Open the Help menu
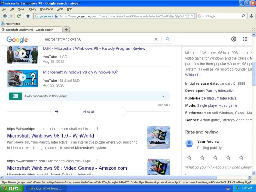 tap(70, 9)
